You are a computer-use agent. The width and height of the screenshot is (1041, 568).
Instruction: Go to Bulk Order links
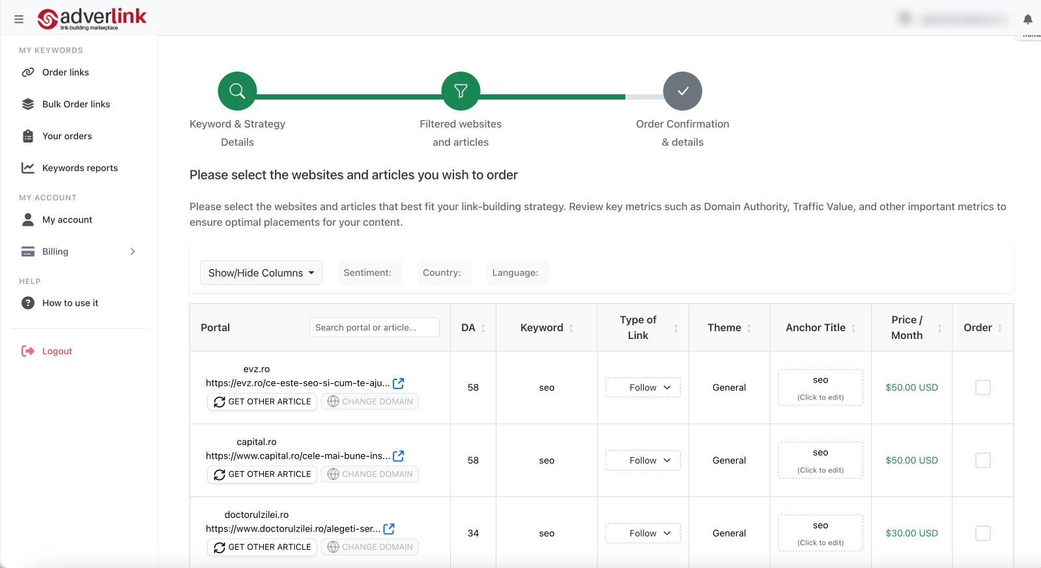(76, 104)
